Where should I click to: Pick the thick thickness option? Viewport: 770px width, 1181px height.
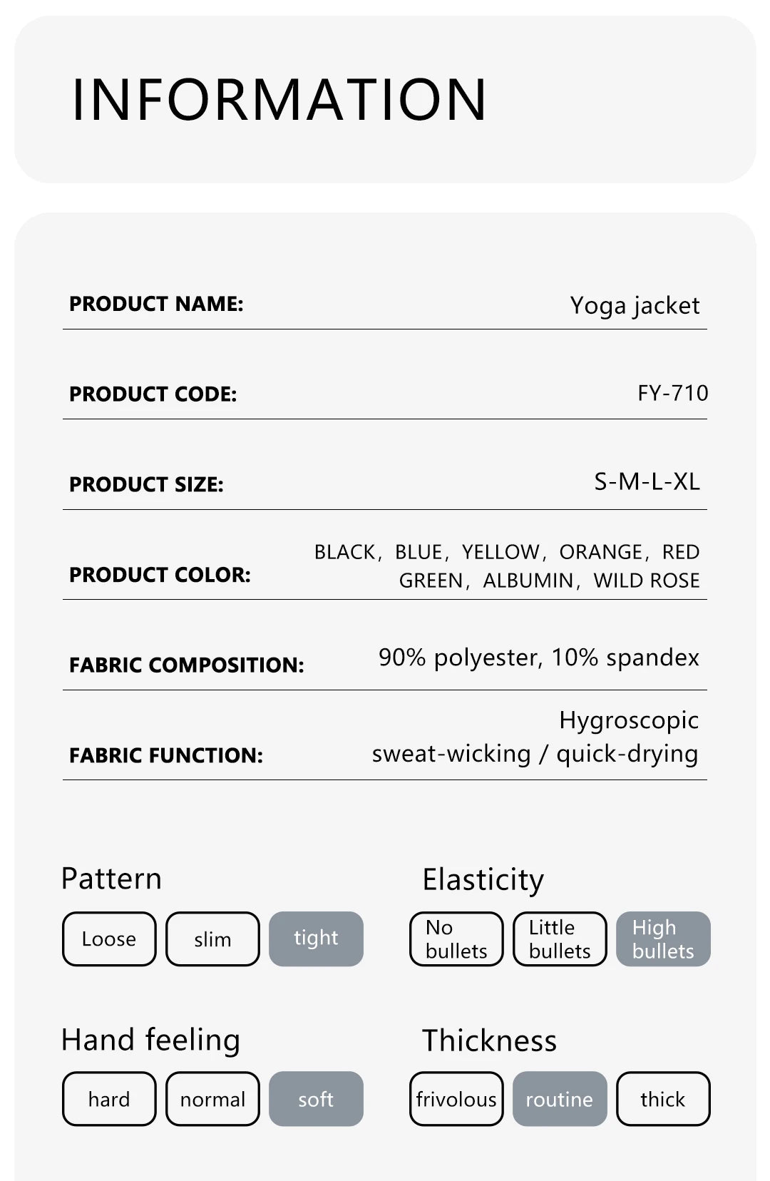663,1099
